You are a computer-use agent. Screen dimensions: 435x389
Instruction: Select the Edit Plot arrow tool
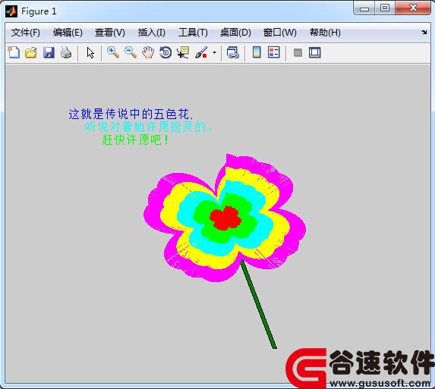point(90,52)
